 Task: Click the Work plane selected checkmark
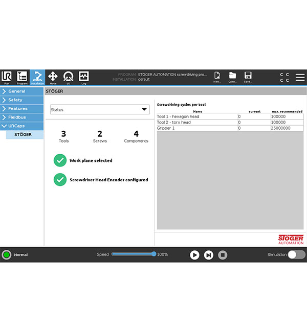click(60, 160)
